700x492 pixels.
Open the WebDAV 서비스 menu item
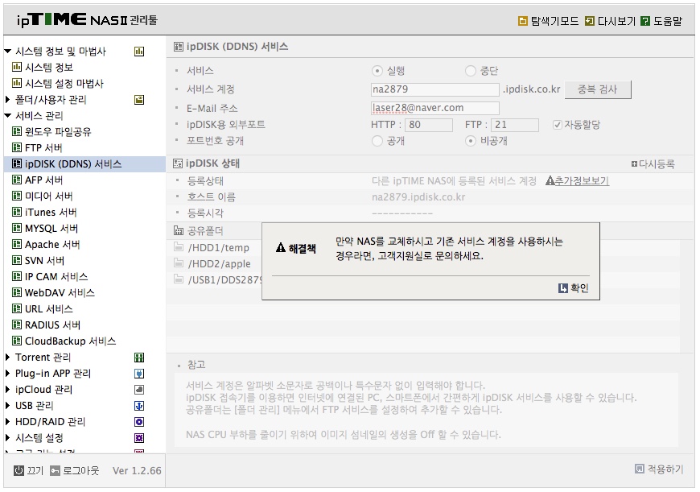(54, 292)
